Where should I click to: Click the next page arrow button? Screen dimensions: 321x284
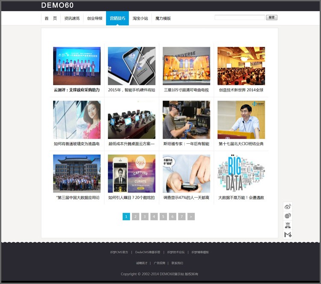point(191,216)
